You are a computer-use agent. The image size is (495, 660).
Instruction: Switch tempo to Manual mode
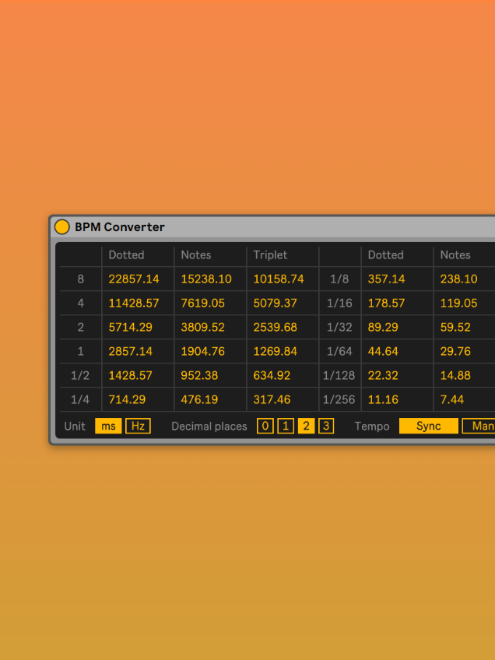point(479,426)
